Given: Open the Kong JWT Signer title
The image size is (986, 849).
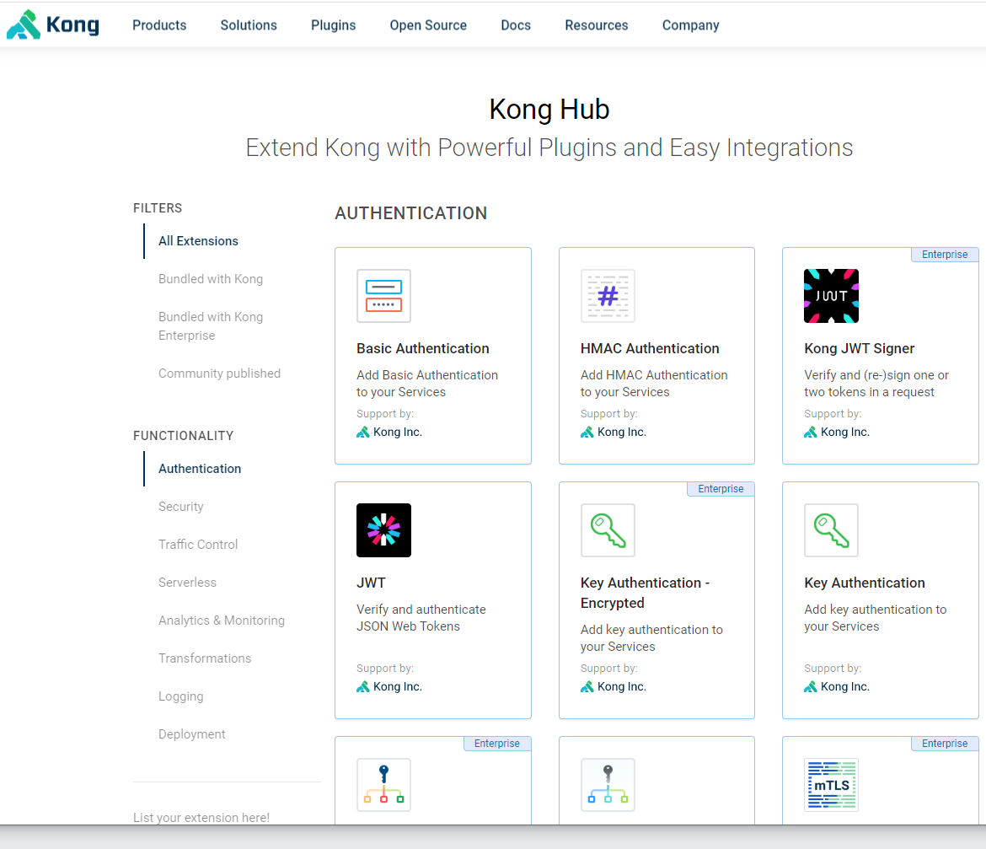Looking at the screenshot, I should click(x=859, y=348).
